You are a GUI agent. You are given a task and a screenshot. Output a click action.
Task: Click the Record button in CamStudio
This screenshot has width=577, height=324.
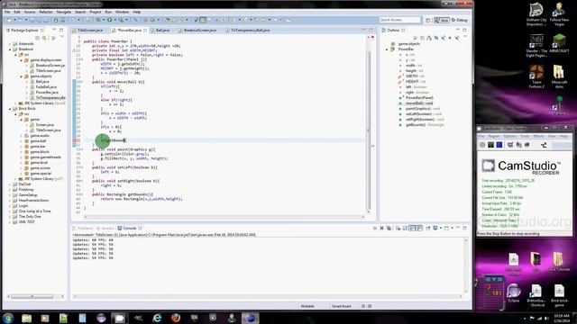pos(482,145)
